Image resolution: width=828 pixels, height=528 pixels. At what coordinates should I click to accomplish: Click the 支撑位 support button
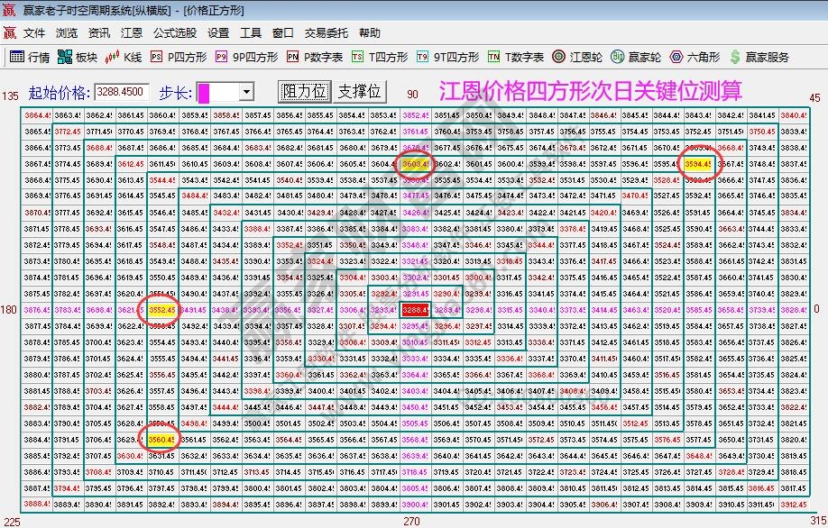click(361, 91)
